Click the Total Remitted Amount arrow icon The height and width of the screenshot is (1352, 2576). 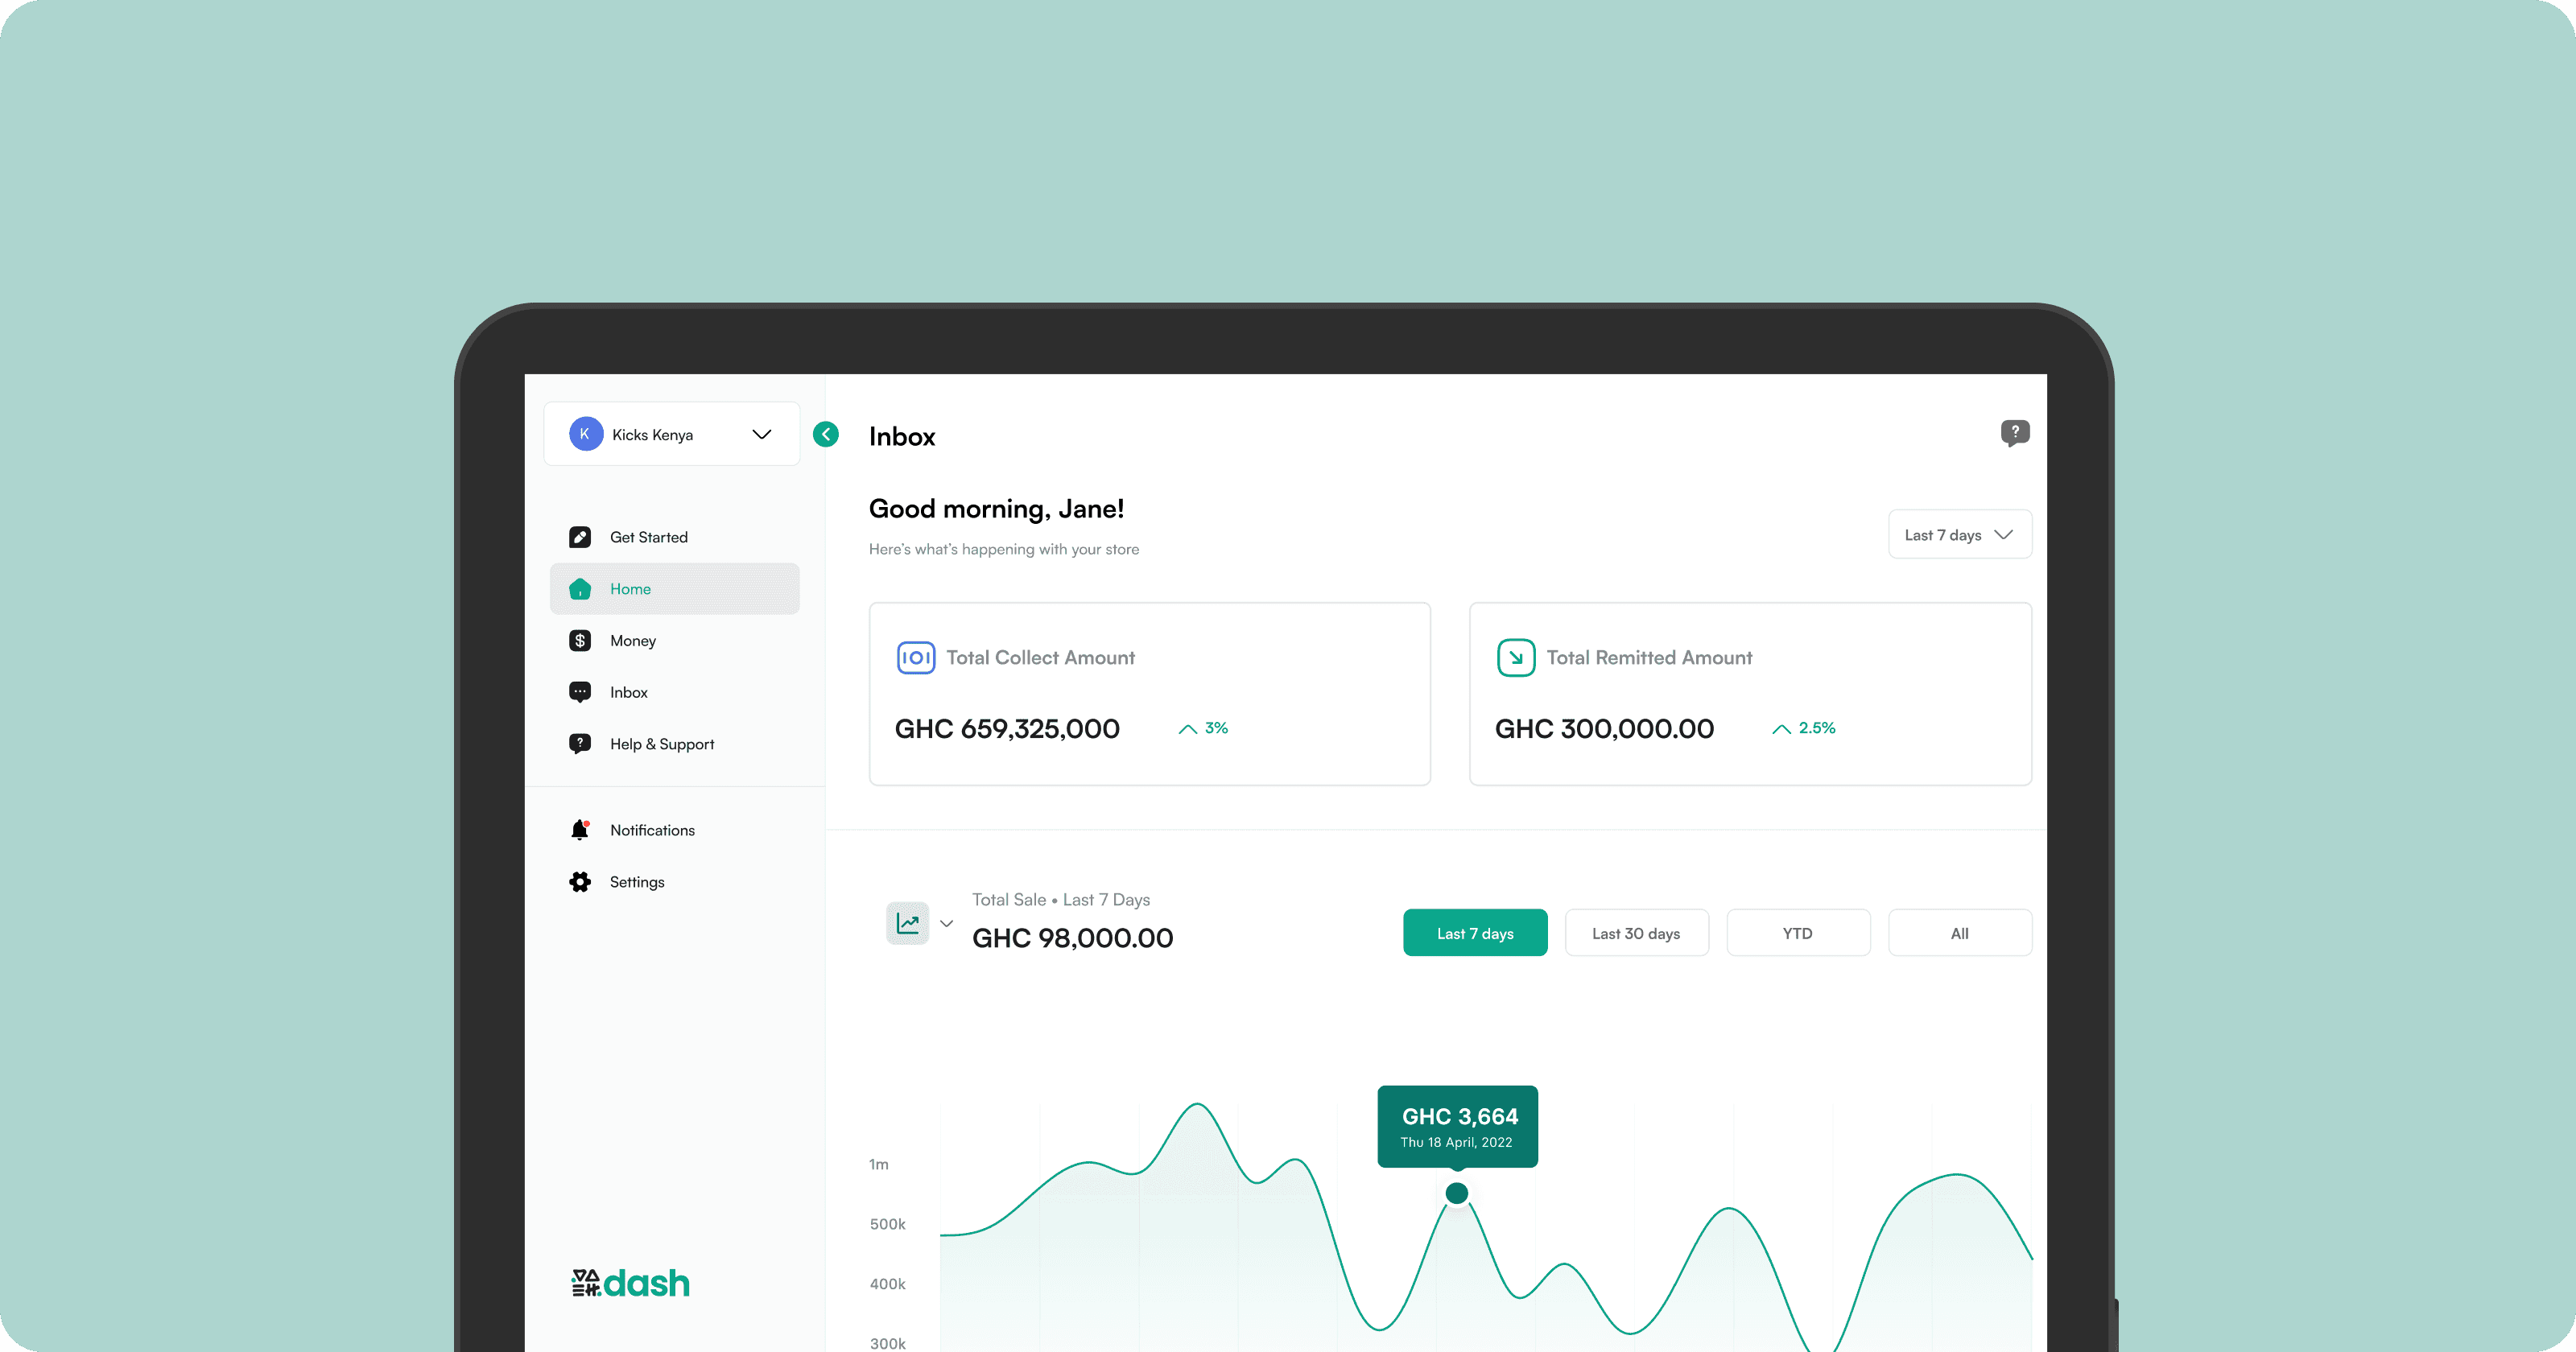pyautogui.click(x=1515, y=658)
